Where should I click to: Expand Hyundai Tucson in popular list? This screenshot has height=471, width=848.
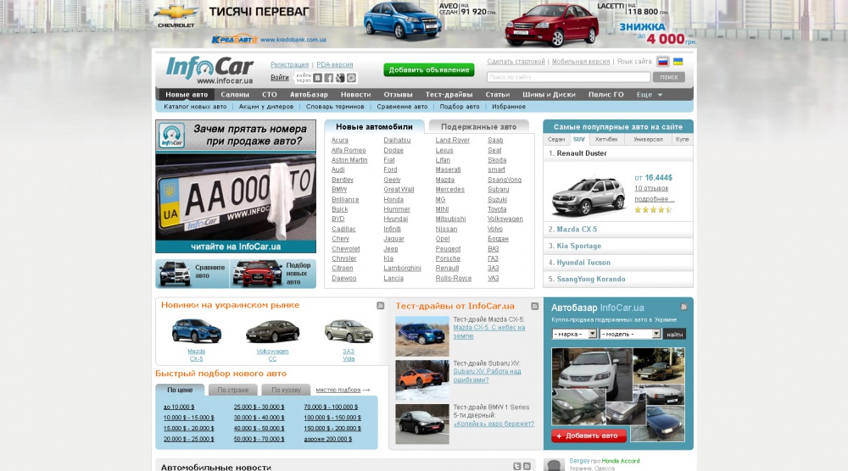pyautogui.click(x=618, y=263)
